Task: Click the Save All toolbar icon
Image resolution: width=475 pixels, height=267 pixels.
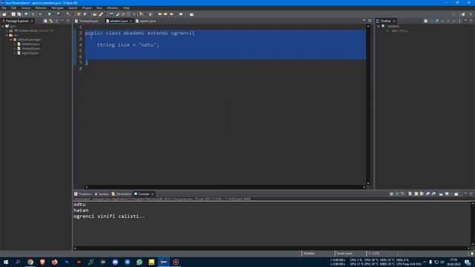Action: [x=19, y=14]
